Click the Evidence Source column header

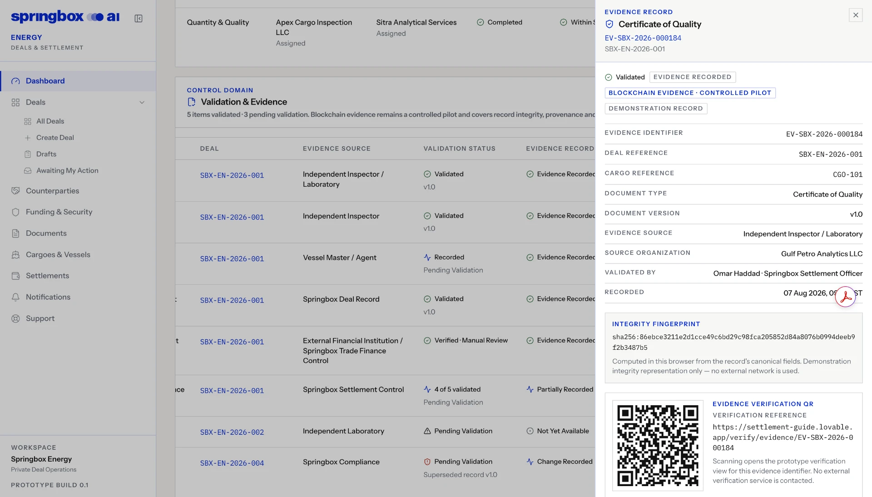click(x=337, y=149)
